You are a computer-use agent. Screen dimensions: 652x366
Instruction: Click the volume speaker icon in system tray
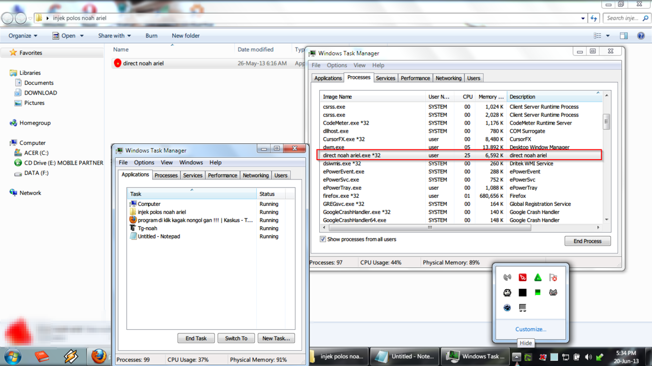[x=589, y=357]
